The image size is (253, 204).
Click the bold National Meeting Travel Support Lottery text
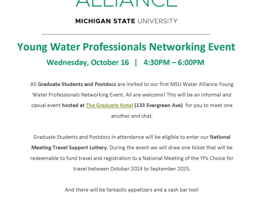coord(131,142)
